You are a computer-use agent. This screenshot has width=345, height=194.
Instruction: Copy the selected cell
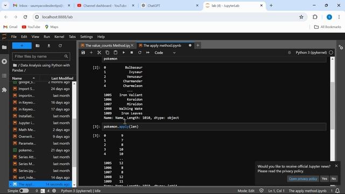(107, 53)
